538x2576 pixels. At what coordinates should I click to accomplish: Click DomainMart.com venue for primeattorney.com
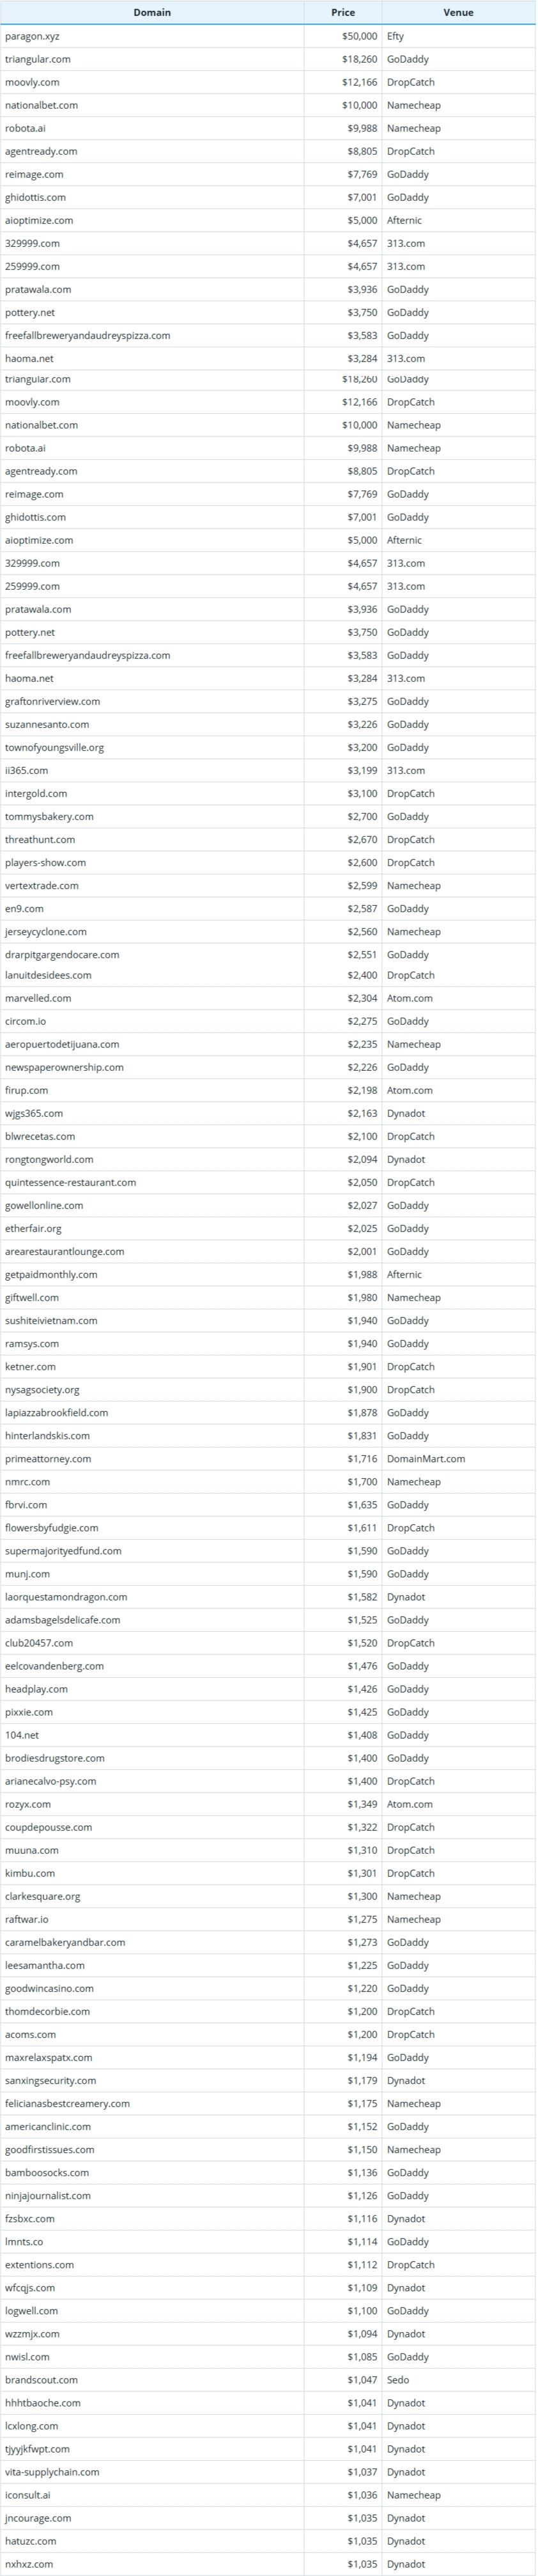pos(426,1458)
